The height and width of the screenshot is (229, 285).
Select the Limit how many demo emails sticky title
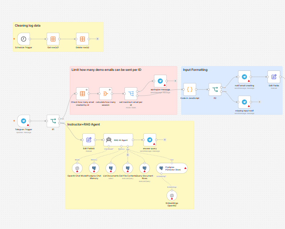pos(106,70)
